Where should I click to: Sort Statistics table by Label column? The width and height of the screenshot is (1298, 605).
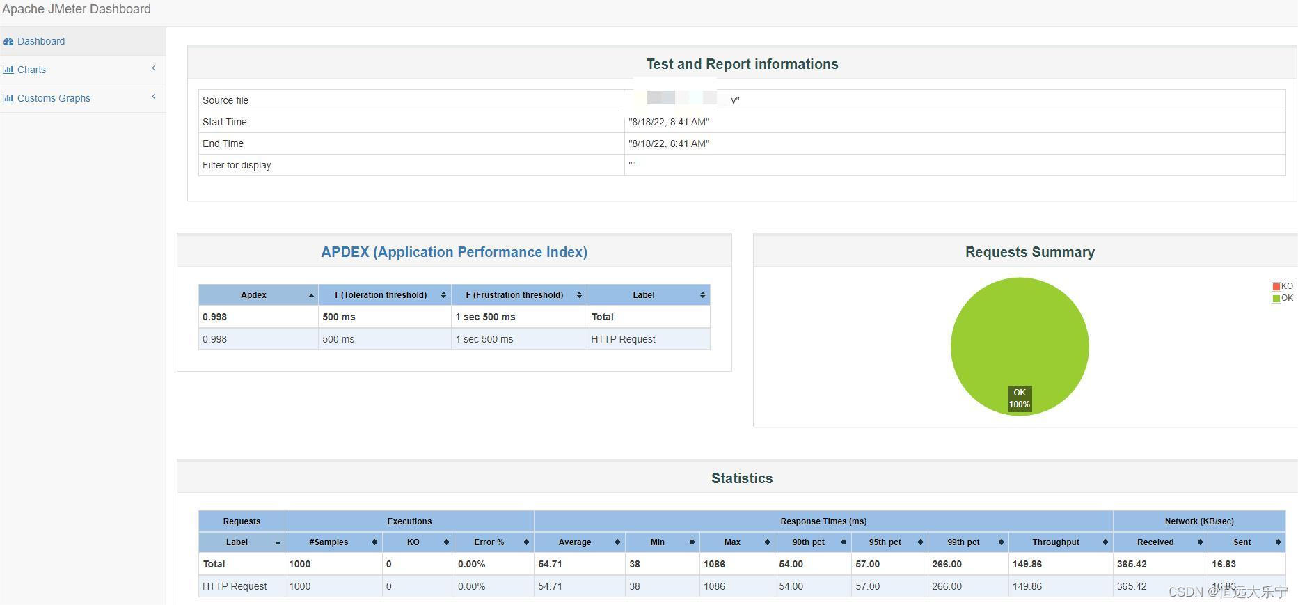(x=242, y=542)
